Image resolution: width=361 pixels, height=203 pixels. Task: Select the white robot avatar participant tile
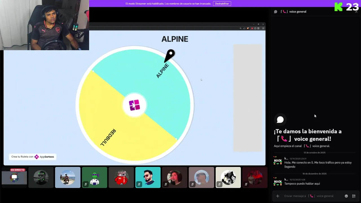pos(228,177)
